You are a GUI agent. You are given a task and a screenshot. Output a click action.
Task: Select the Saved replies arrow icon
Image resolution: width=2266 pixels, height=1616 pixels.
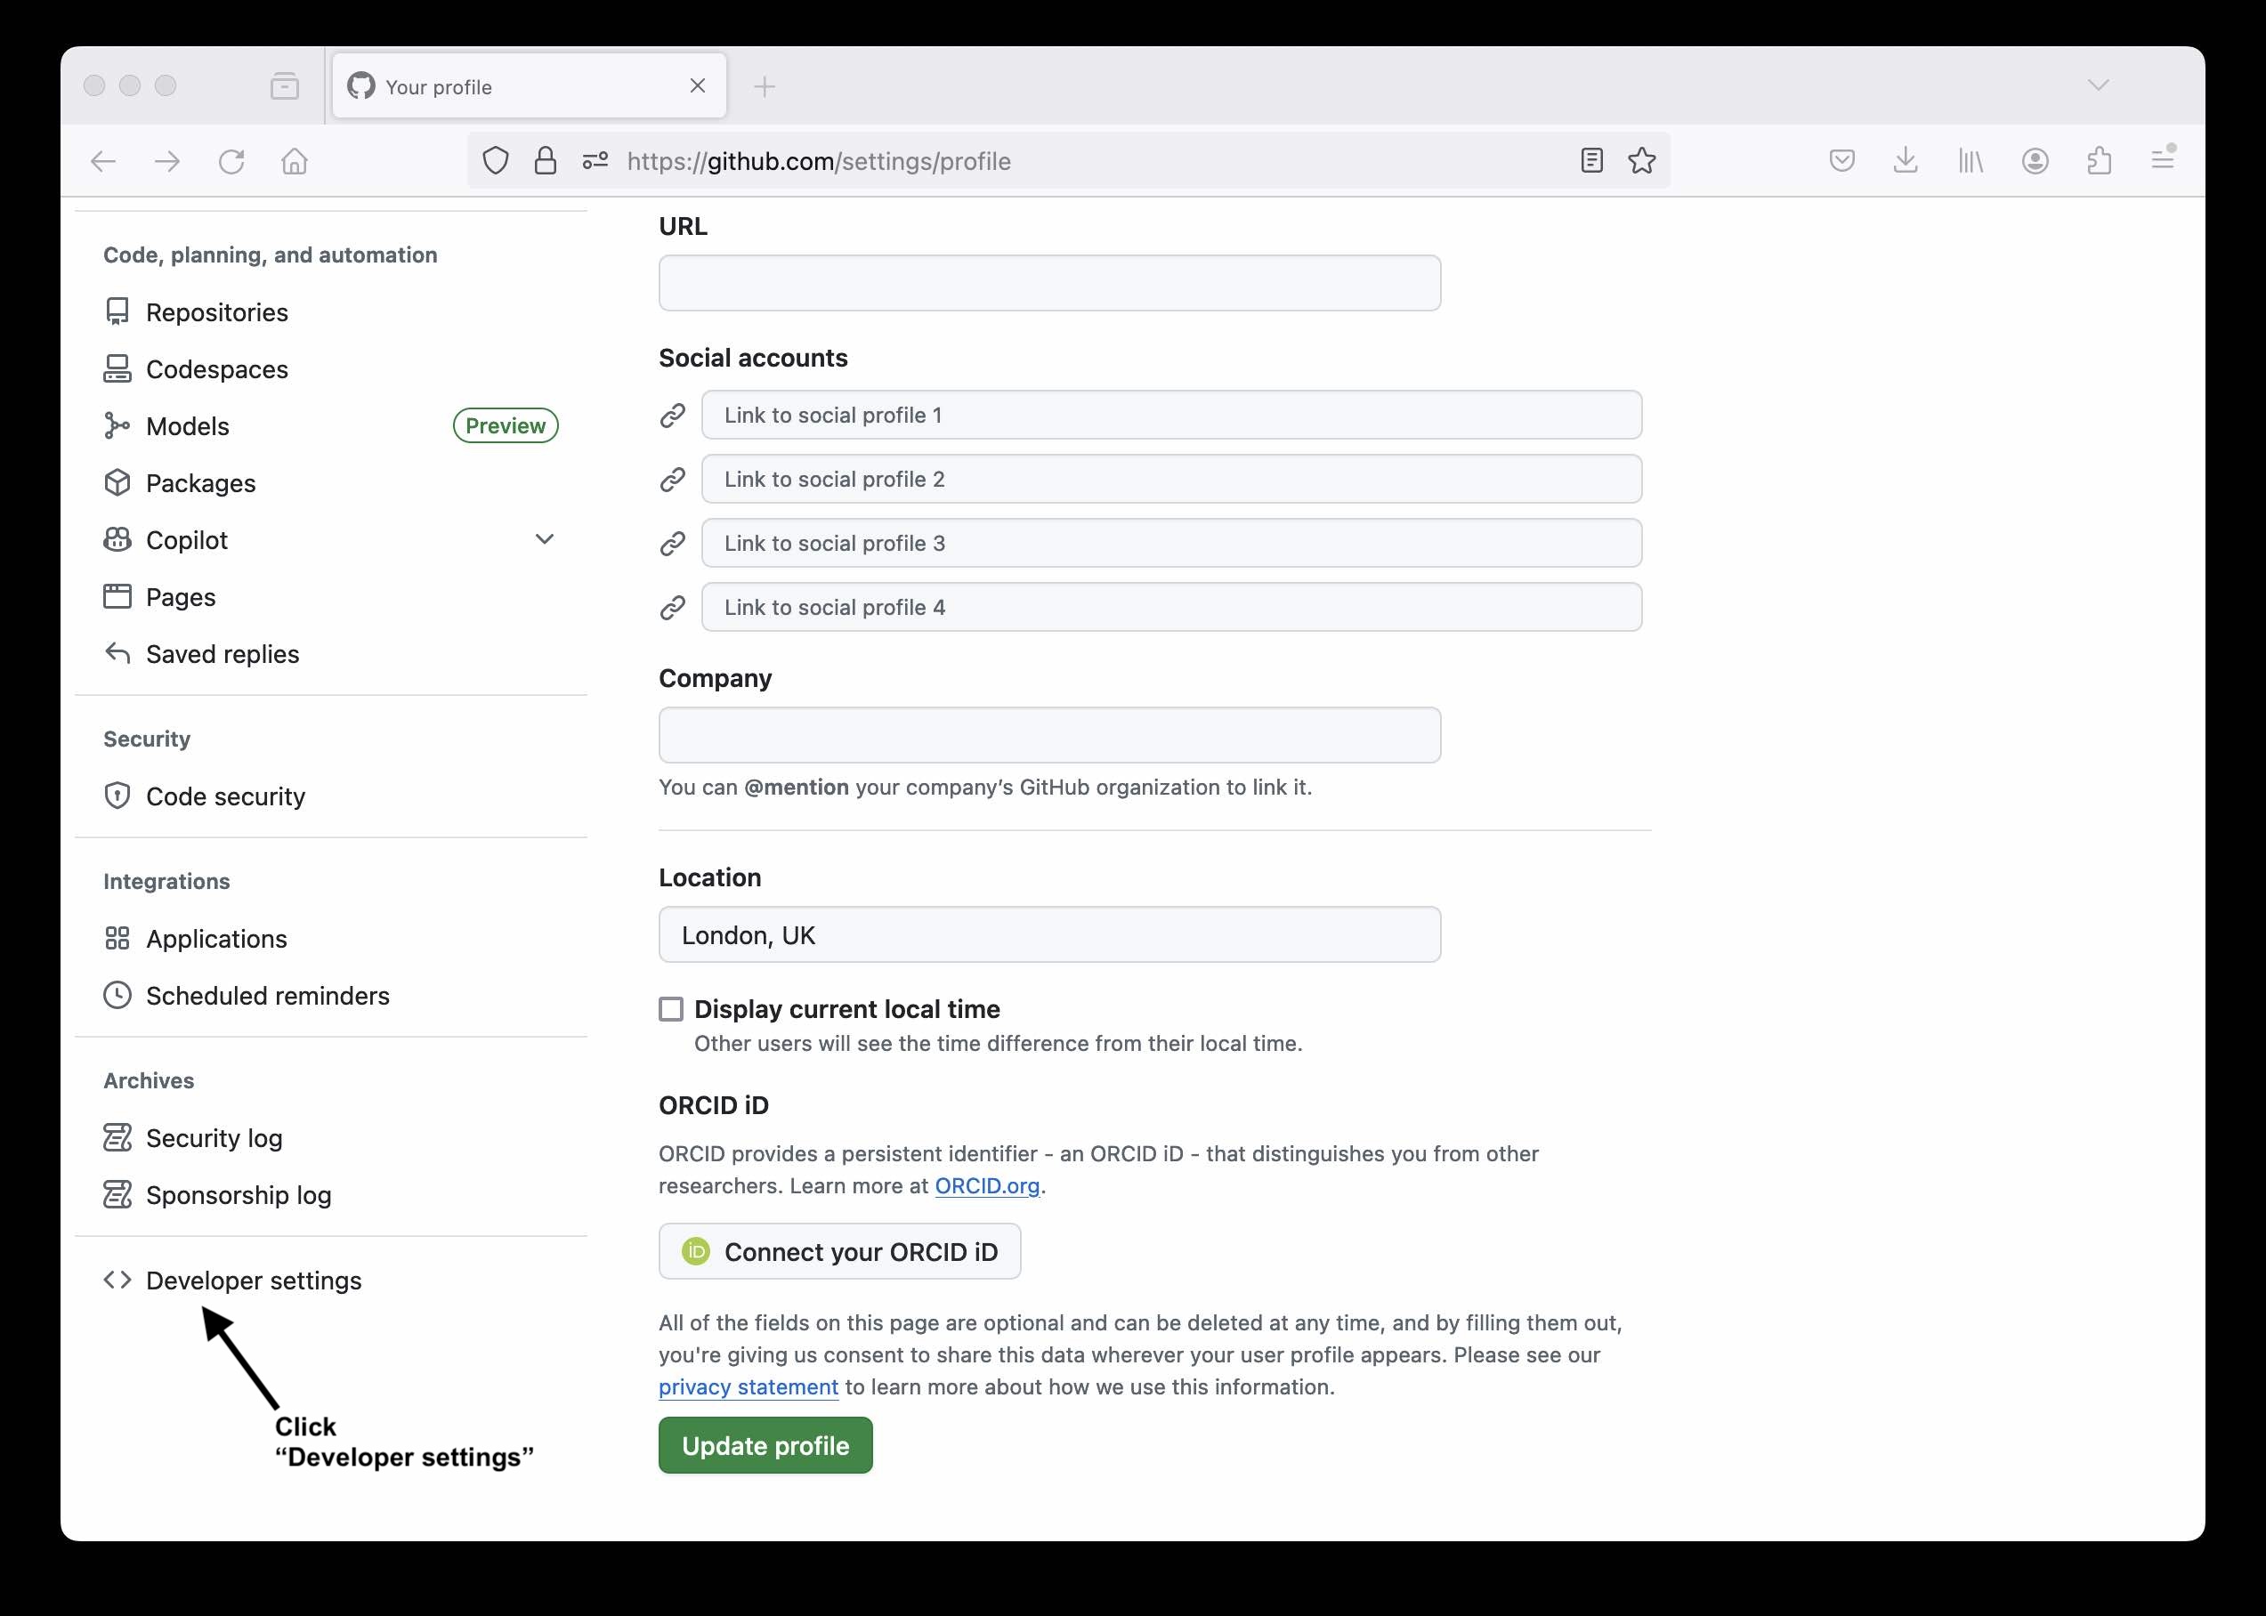117,653
